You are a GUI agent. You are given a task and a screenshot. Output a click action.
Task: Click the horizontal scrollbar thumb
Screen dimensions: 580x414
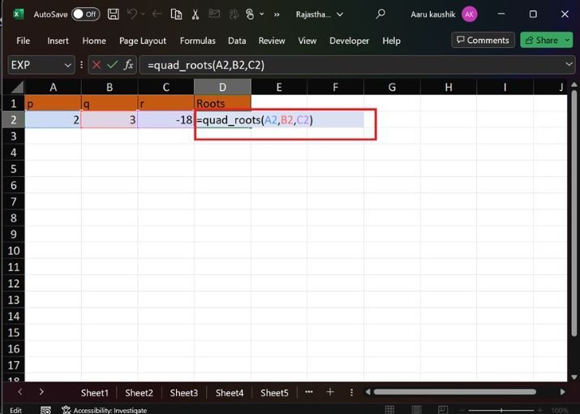point(454,392)
